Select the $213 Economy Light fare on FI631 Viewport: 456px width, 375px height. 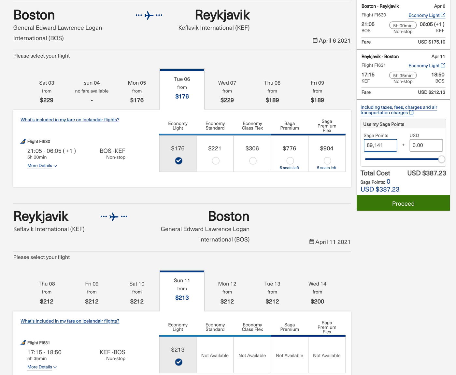point(178,362)
